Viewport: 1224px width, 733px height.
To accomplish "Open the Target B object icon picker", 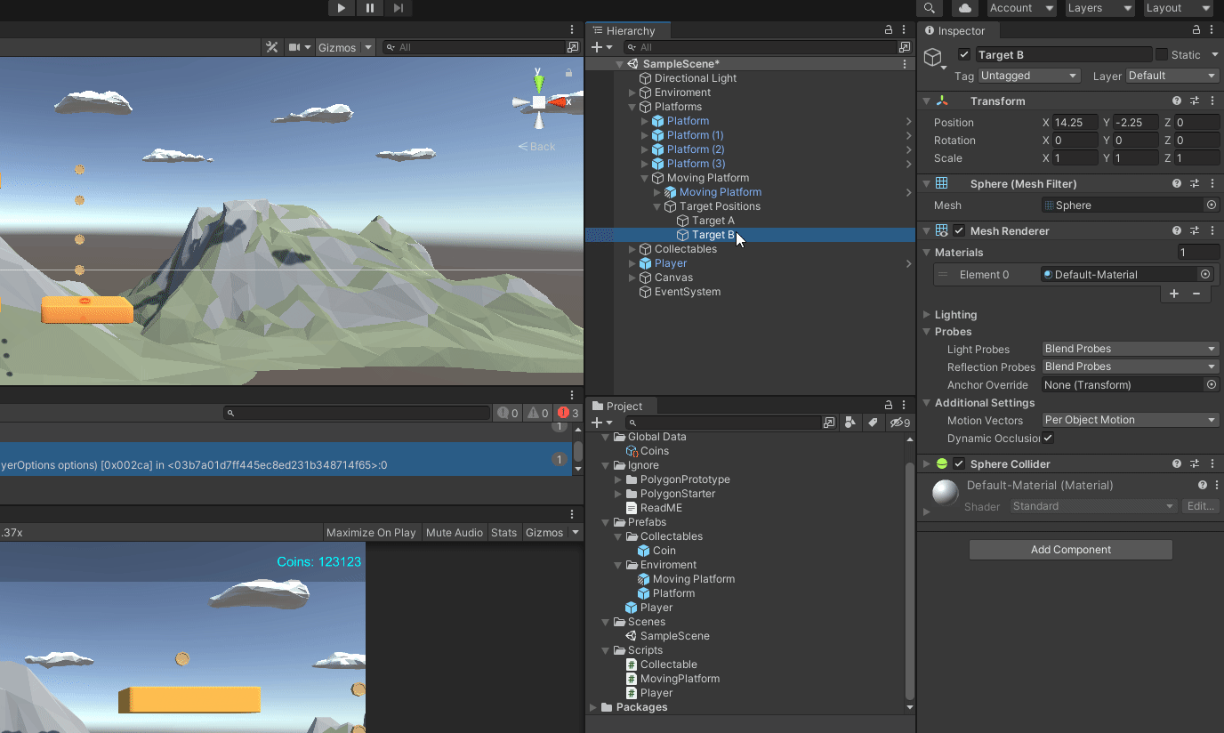I will (935, 60).
